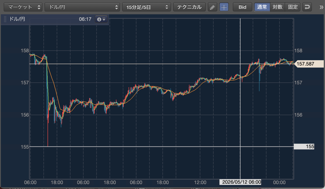The height and width of the screenshot is (189, 325).
Task: Click the 00:00 label on time axis
Action: (279, 182)
